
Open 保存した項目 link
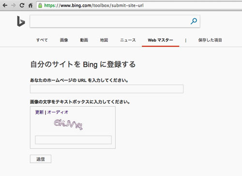(x=210, y=40)
